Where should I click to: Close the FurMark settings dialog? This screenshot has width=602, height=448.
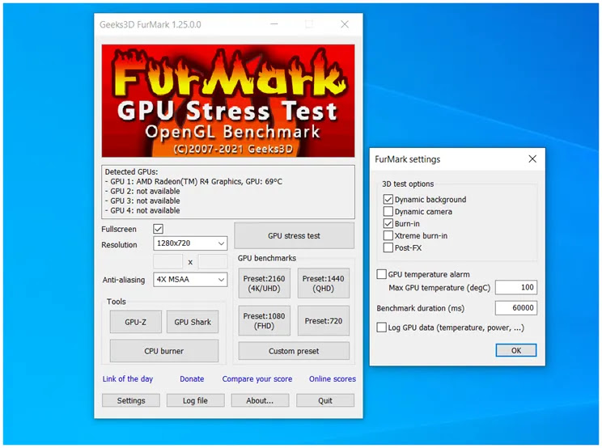click(x=532, y=158)
